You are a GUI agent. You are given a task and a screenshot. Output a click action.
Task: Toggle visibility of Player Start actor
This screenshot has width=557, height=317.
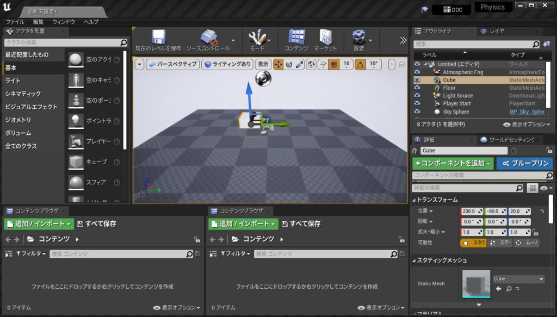[417, 104]
